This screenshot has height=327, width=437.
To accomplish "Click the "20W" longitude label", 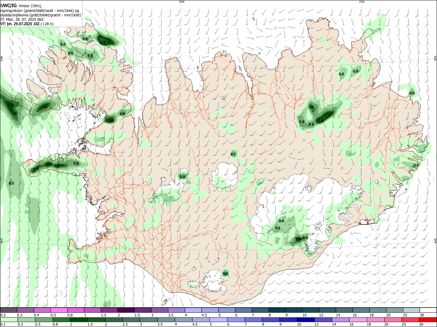I will click(x=182, y=2).
